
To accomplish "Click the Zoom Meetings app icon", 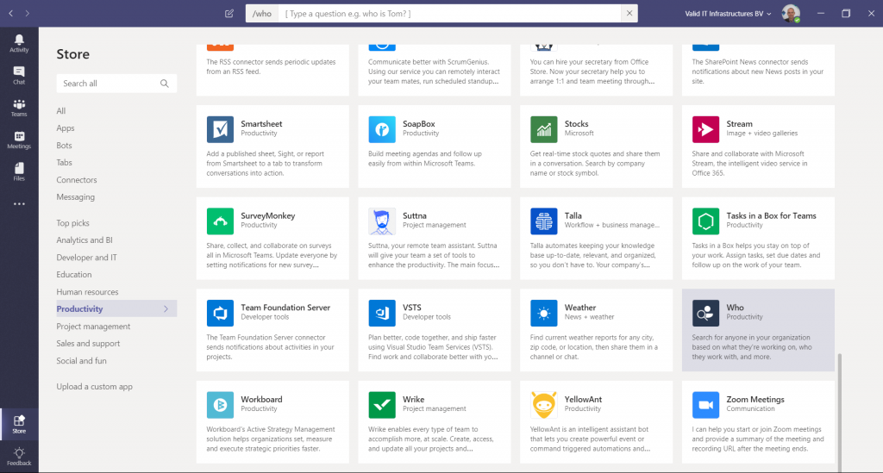I will pos(705,405).
